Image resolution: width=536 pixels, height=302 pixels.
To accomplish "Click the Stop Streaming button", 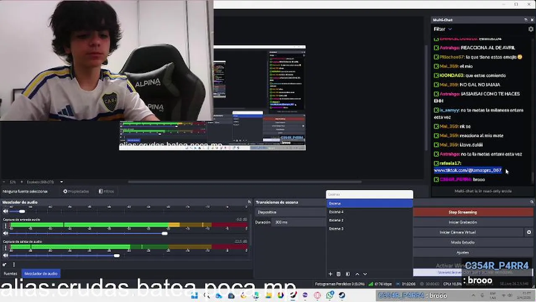I will coord(463,212).
